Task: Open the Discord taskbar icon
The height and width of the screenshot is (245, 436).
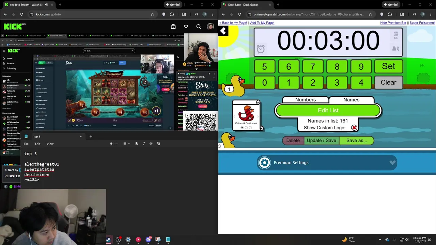Action: (148, 240)
